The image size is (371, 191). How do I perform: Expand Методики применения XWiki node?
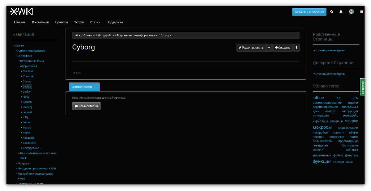[16, 168]
